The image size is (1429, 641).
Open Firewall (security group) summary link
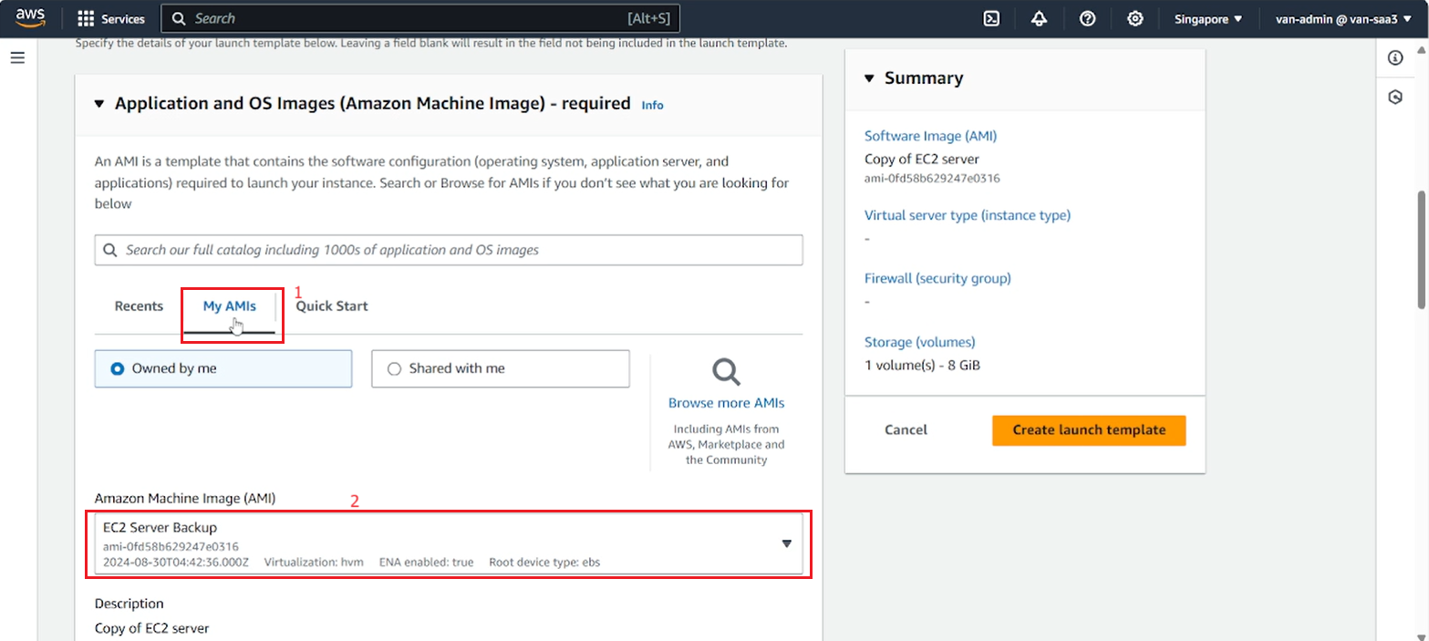[937, 278]
